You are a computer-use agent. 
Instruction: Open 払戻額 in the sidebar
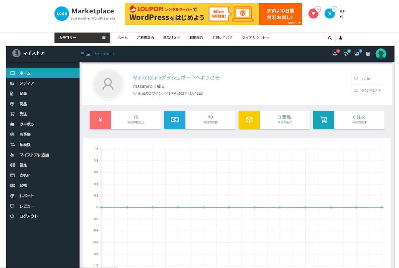(x=43, y=145)
